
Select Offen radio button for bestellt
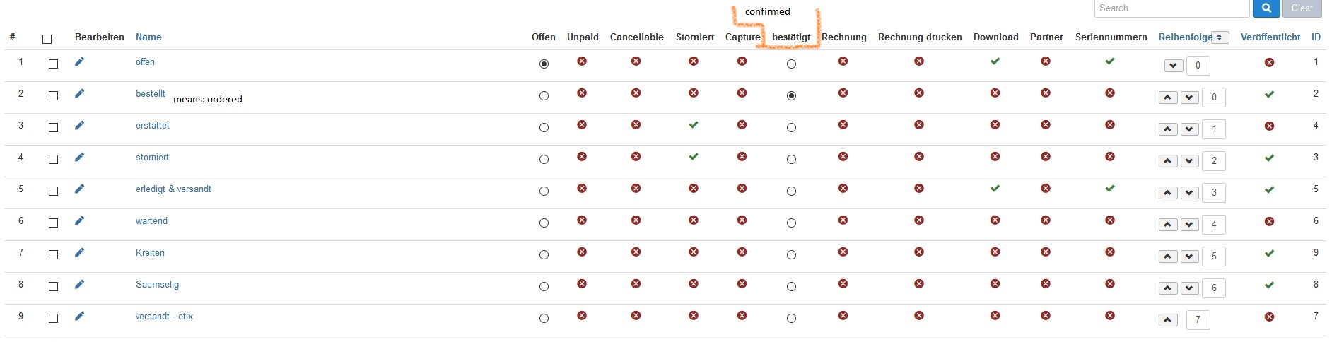click(544, 95)
